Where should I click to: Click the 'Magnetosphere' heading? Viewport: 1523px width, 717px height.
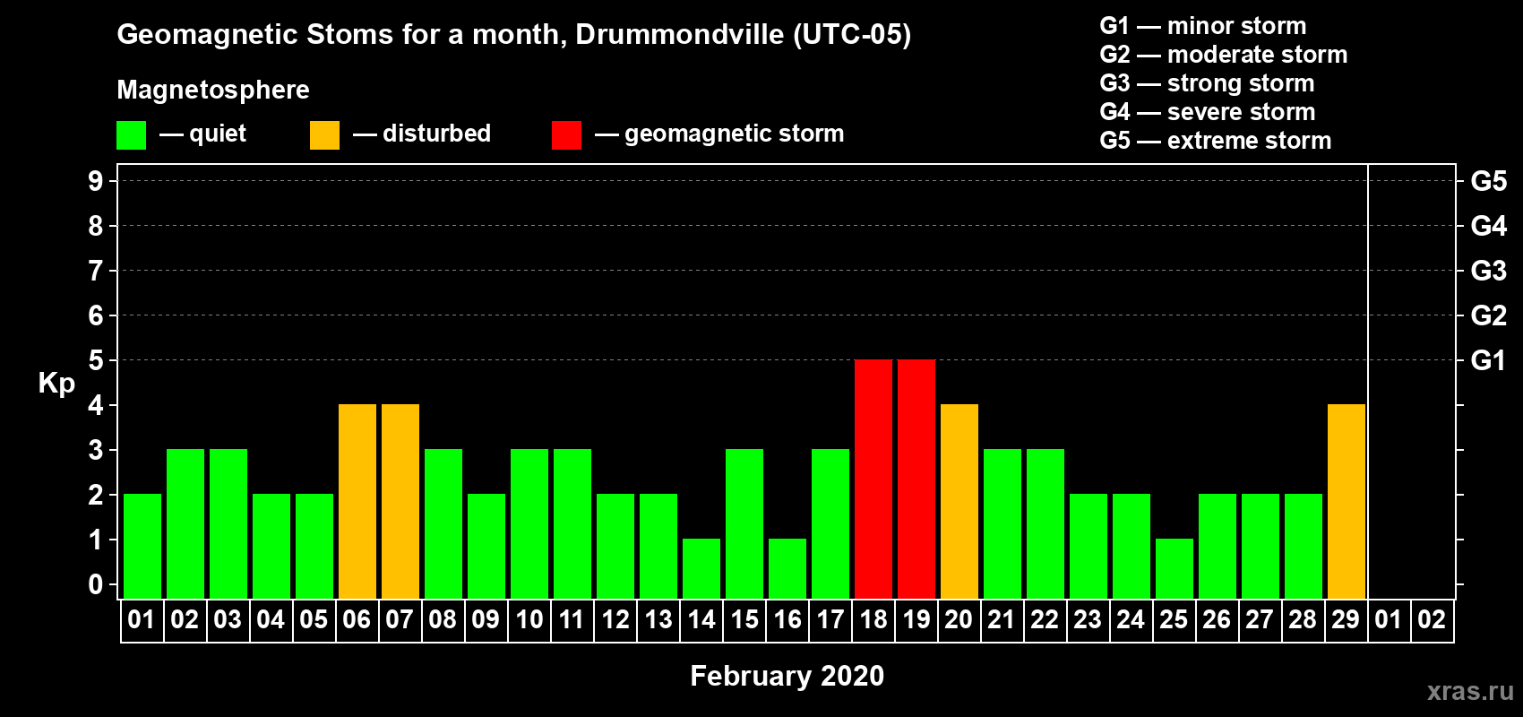tap(213, 90)
